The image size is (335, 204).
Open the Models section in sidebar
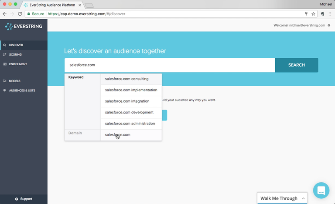[x=24, y=81]
